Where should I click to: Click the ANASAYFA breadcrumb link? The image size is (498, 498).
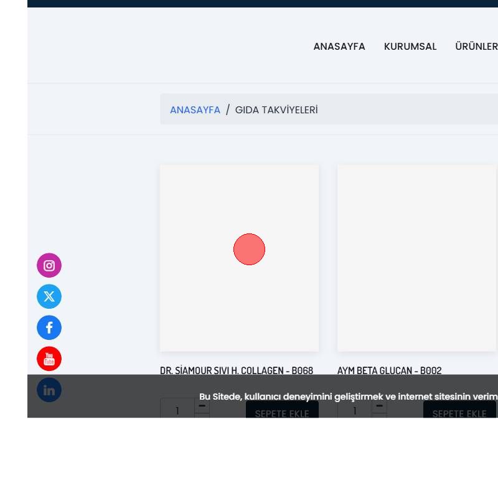coord(195,110)
